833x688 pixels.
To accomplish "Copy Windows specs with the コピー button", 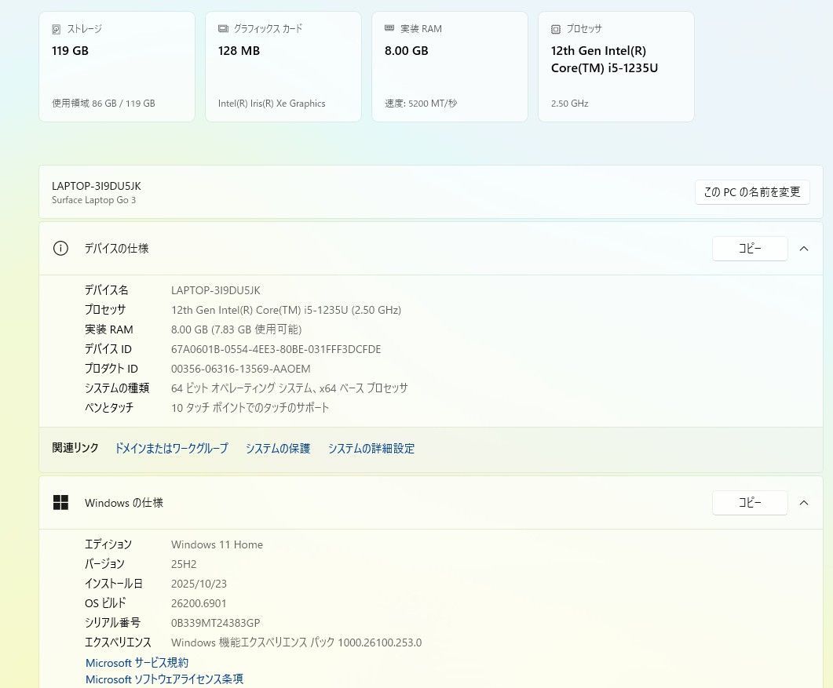I will pos(749,503).
